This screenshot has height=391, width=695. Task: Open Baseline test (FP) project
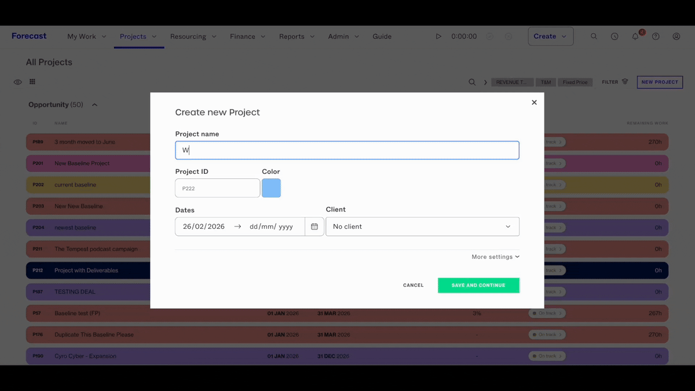[x=77, y=313]
